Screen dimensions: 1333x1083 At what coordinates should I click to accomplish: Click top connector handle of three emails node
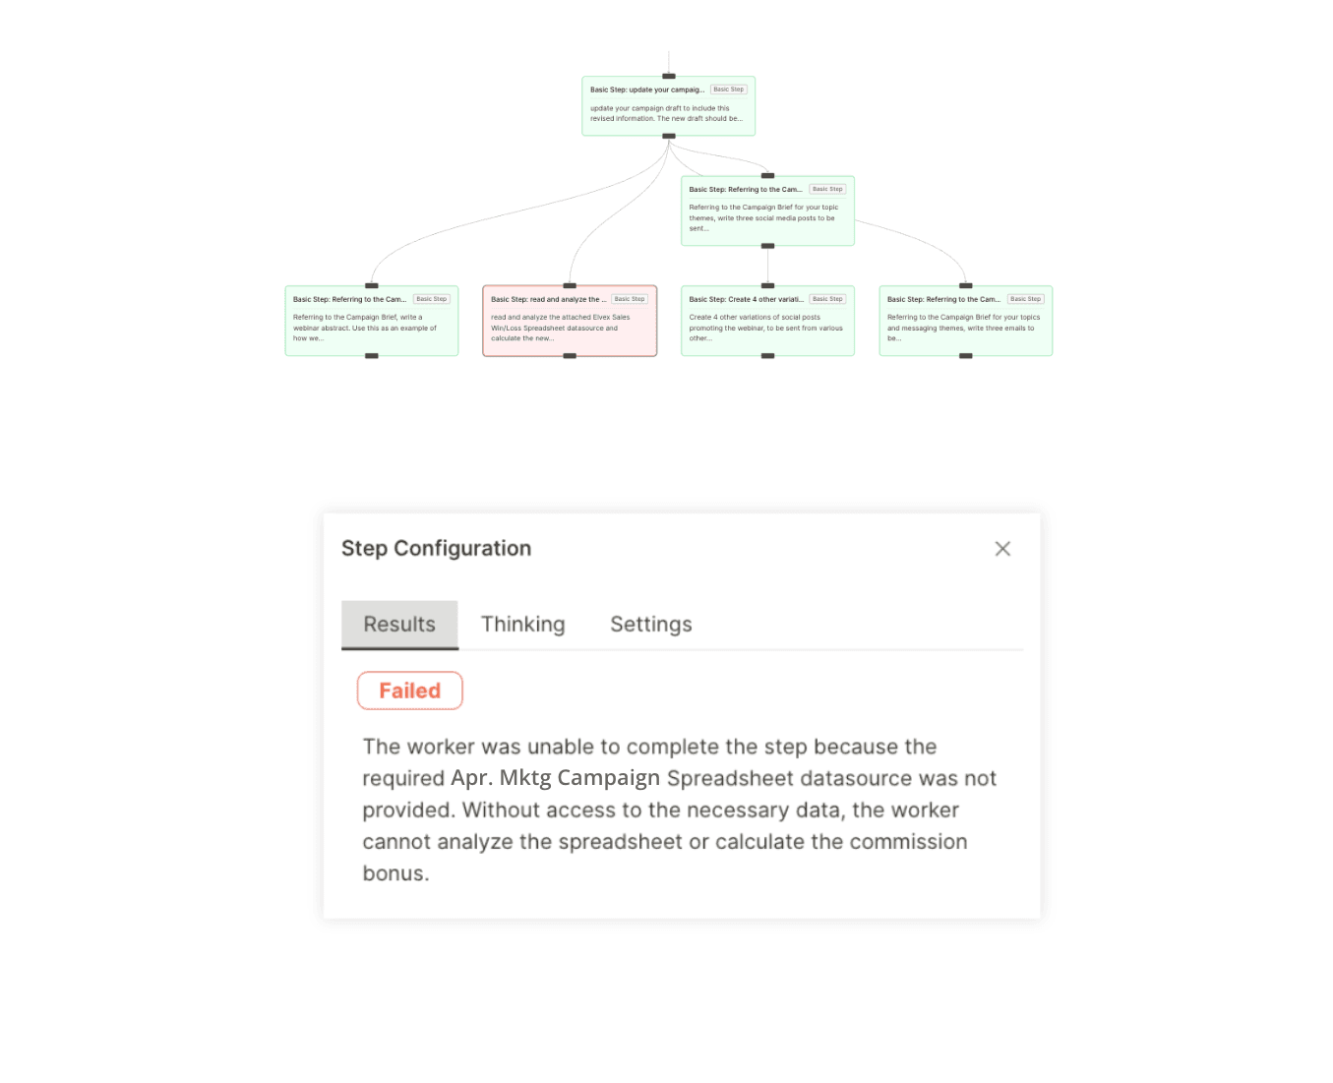[x=966, y=286]
